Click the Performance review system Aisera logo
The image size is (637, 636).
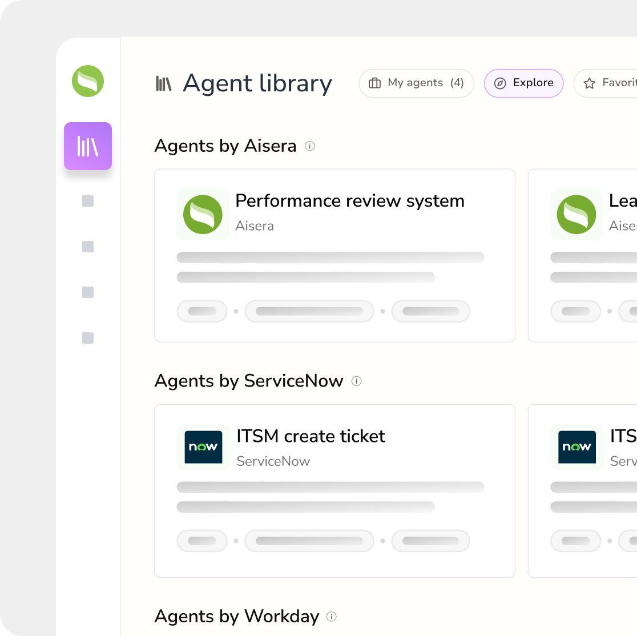203,215
